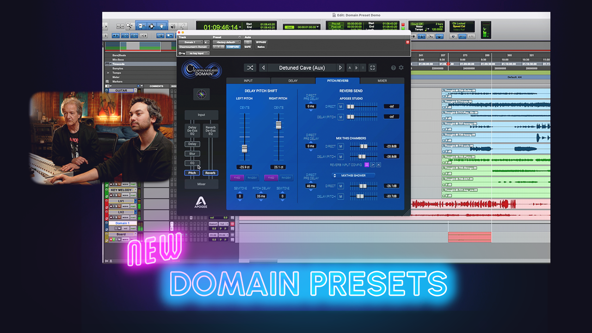Open the Domain 1 track selector dropdown

191,42
